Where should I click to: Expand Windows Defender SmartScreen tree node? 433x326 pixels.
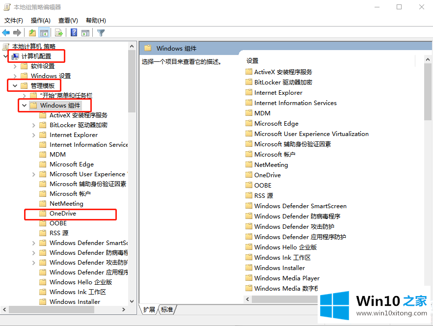click(x=34, y=243)
